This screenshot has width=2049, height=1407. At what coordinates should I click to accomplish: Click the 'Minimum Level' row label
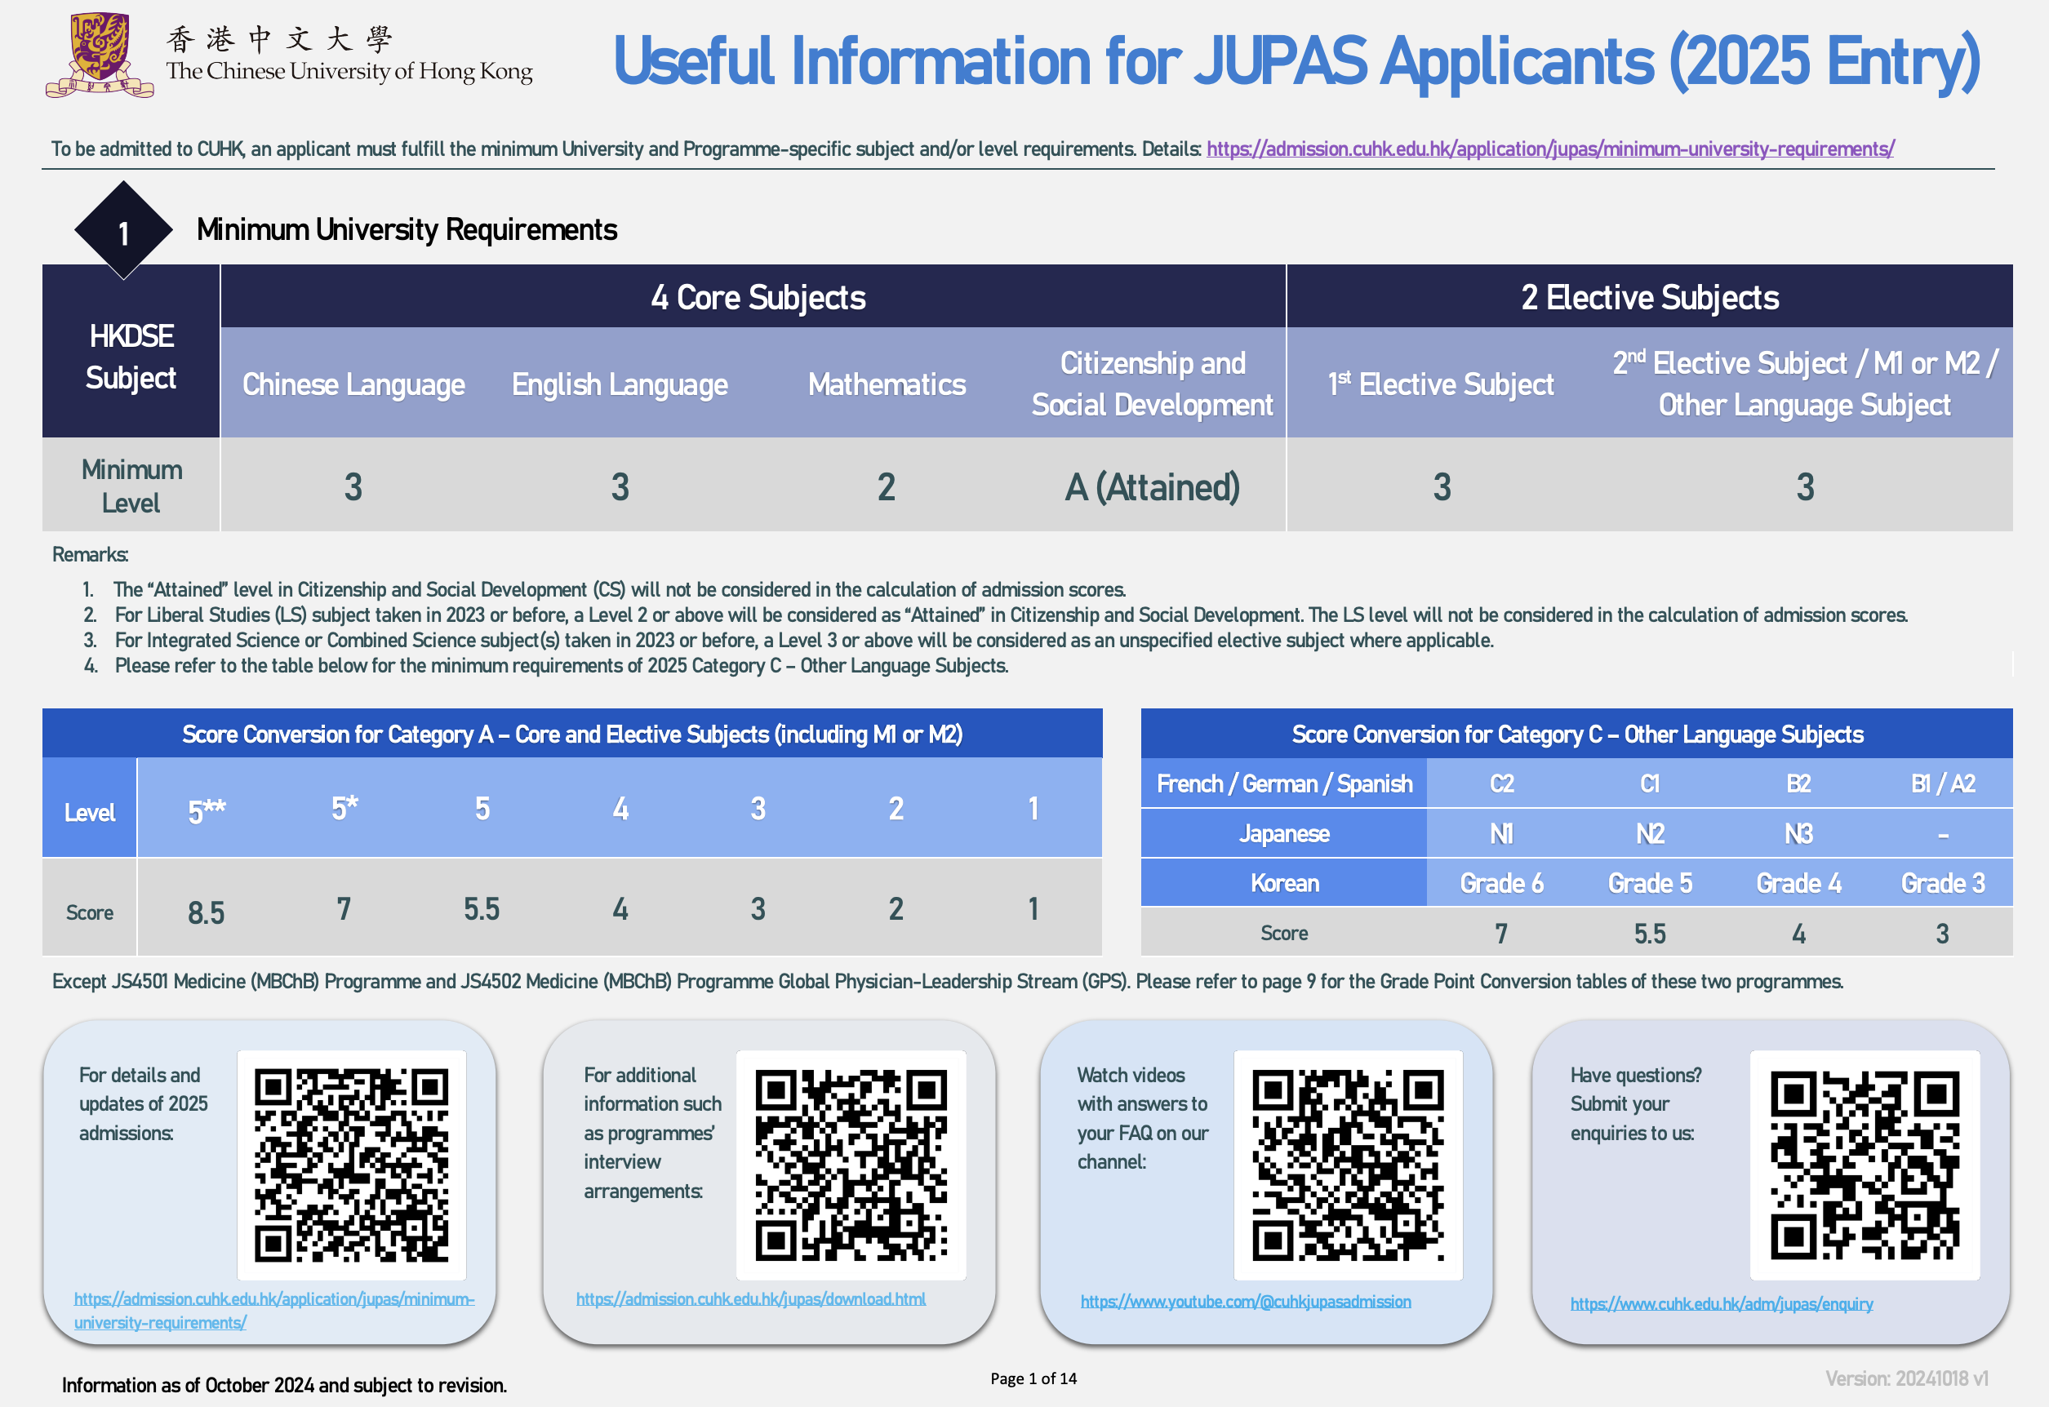pos(131,486)
